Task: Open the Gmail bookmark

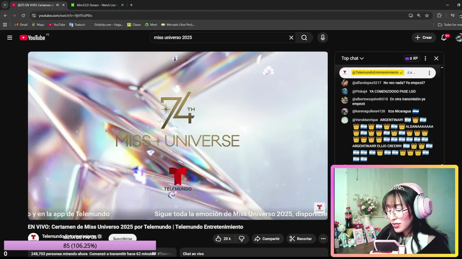Action: click(x=21, y=25)
